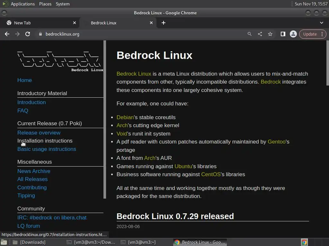This screenshot has height=246, width=329.
Task: Click the browser forward arrow
Action: pyautogui.click(x=17, y=34)
